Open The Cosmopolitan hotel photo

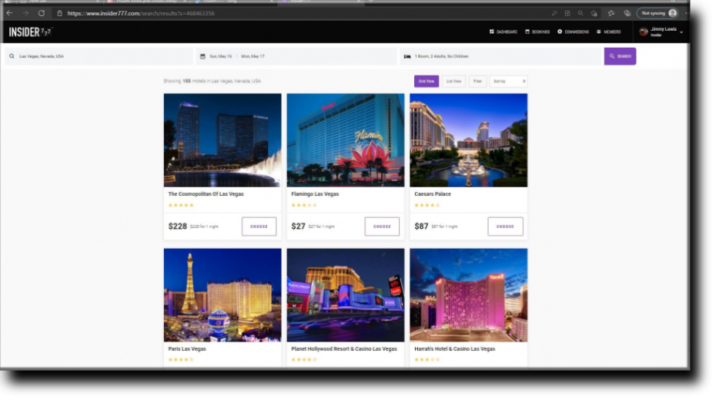(222, 140)
